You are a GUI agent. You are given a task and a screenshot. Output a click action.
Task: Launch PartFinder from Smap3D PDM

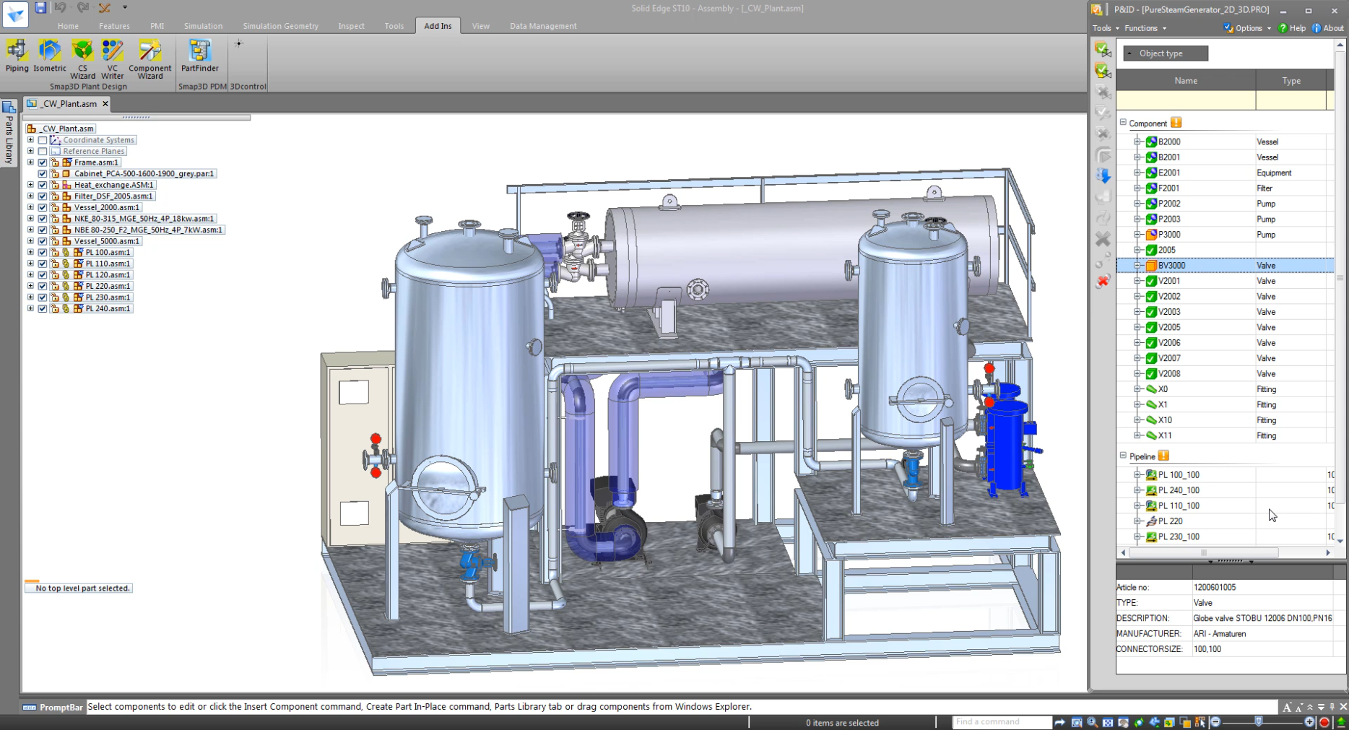pos(199,56)
